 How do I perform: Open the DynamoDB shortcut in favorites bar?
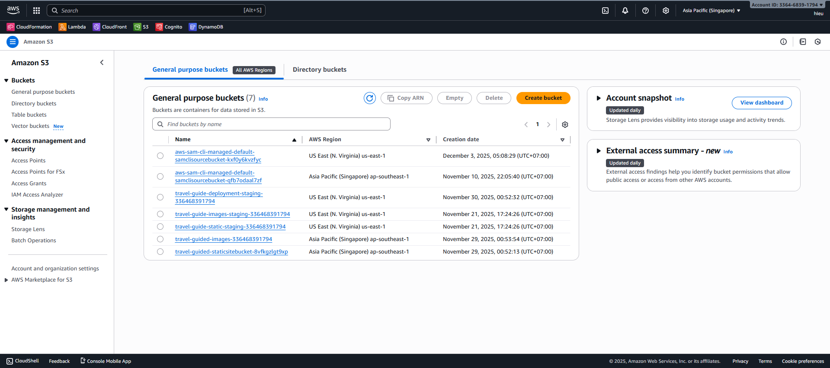tap(206, 27)
